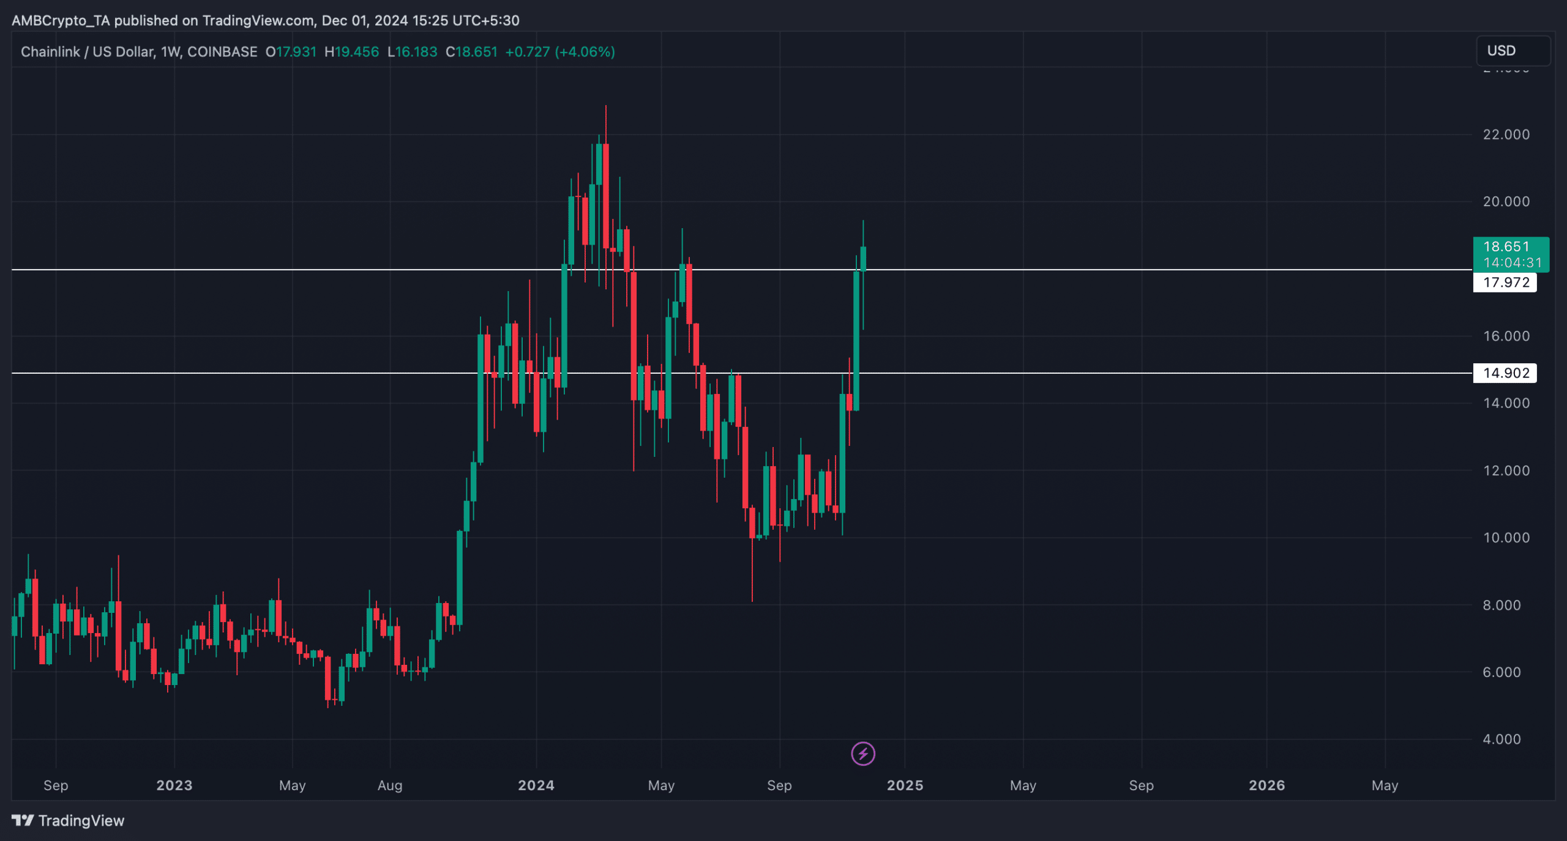The width and height of the screenshot is (1567, 841).
Task: Click the 2025 label on time axis
Action: pyautogui.click(x=905, y=785)
